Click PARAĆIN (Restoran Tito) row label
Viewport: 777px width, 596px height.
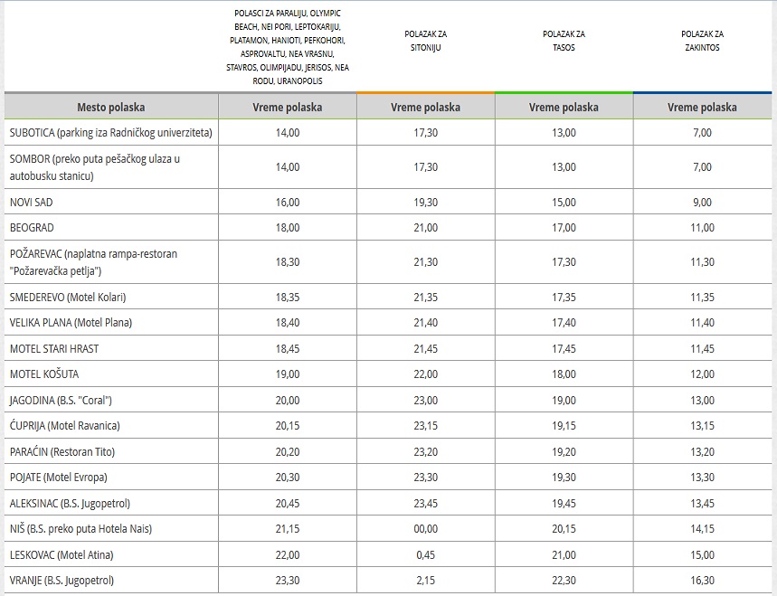tap(62, 452)
